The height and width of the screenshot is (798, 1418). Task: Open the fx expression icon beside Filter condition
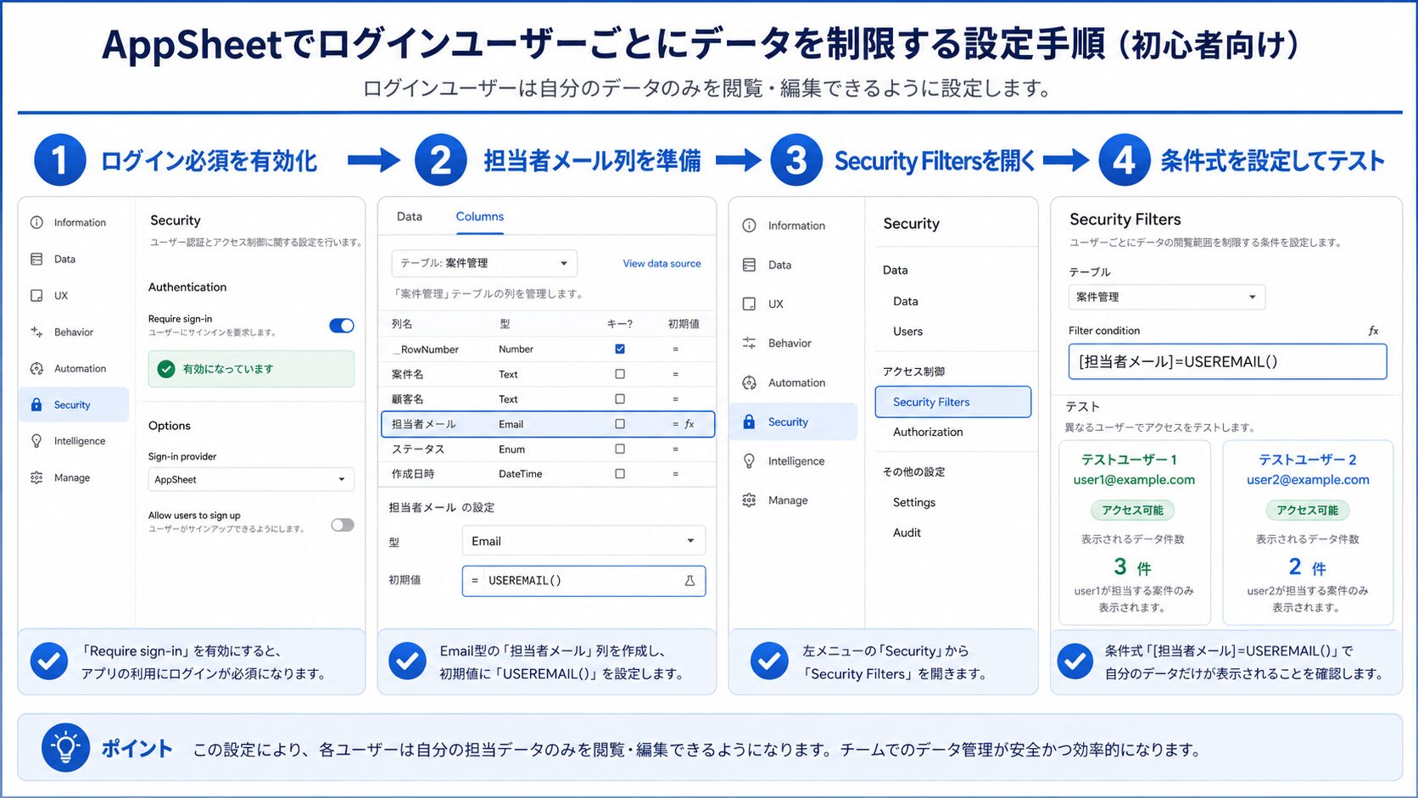pos(1373,331)
